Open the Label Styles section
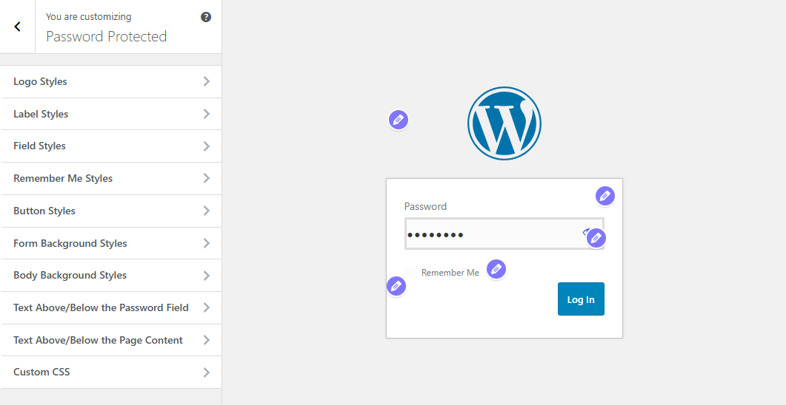This screenshot has height=405, width=786. (x=111, y=114)
